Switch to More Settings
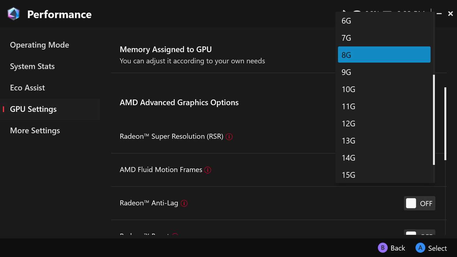Viewport: 457px width, 257px height. (35, 130)
